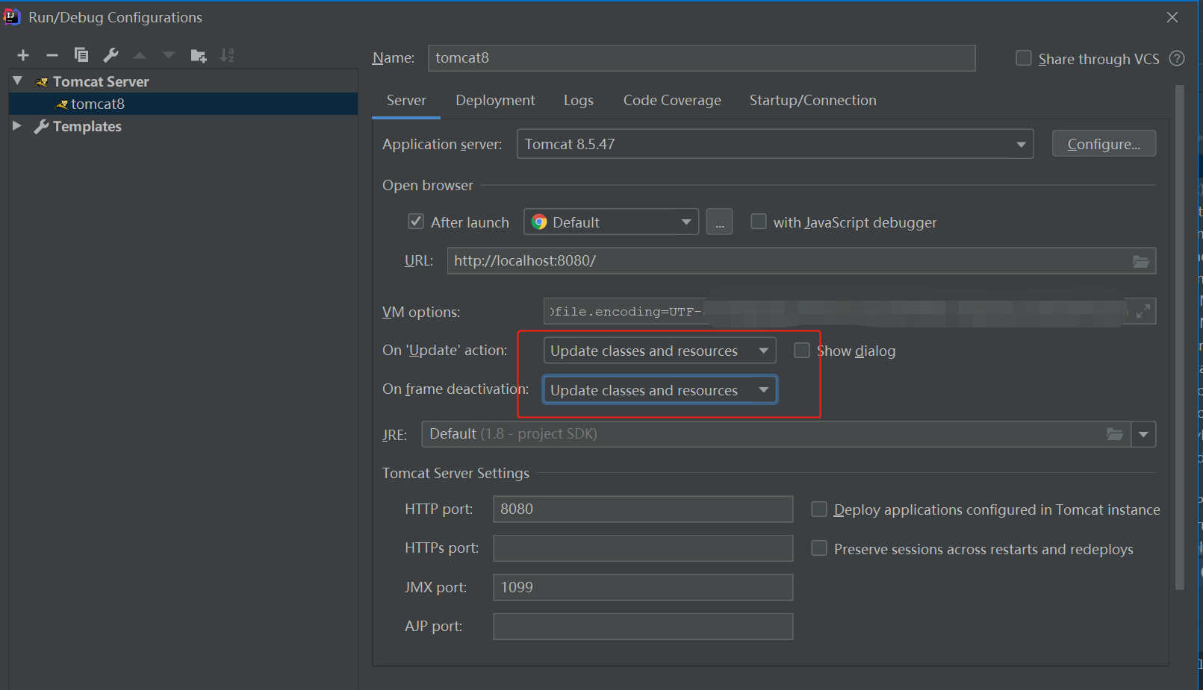The image size is (1203, 690).
Task: Remove configuration with minus icon
Action: pos(52,55)
